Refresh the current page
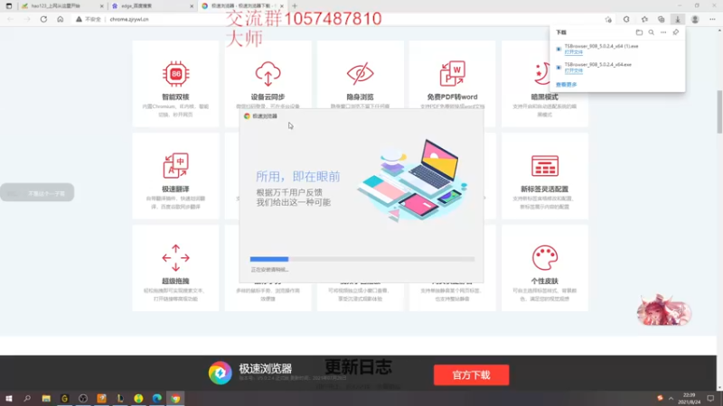The height and width of the screenshot is (406, 723). [43, 19]
